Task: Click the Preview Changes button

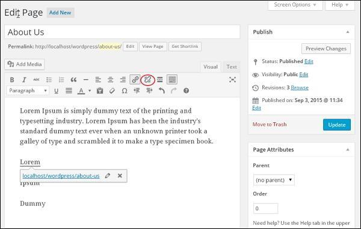Action: pyautogui.click(x=326, y=49)
